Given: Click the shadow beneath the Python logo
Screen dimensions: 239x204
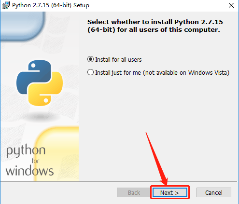Looking at the screenshot, I should tap(40, 116).
